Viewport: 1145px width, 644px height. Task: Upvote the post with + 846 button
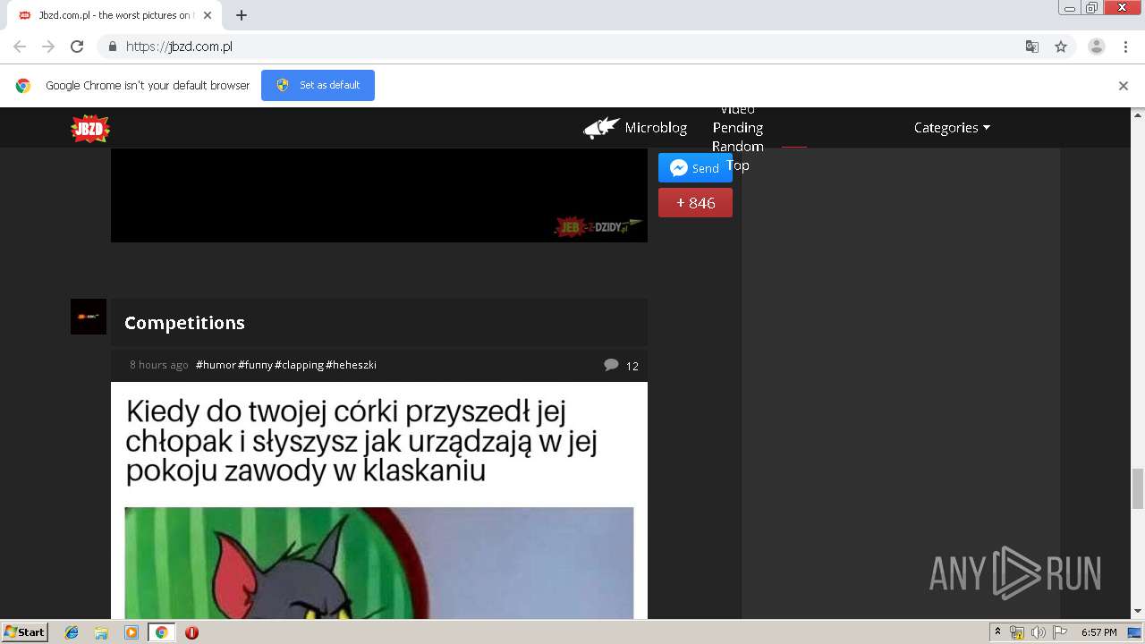(x=695, y=203)
